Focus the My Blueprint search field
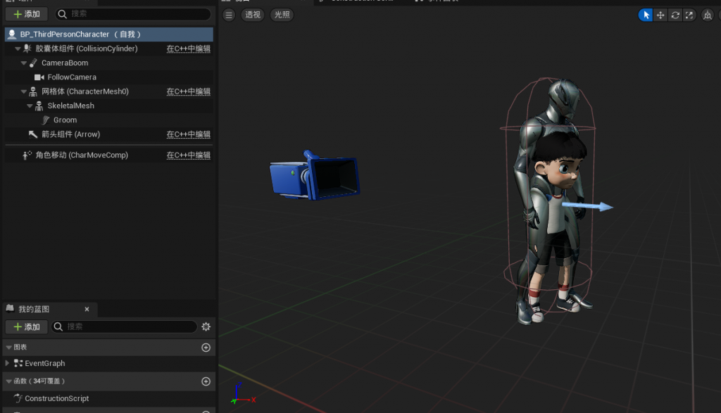The image size is (721, 413). tap(124, 326)
